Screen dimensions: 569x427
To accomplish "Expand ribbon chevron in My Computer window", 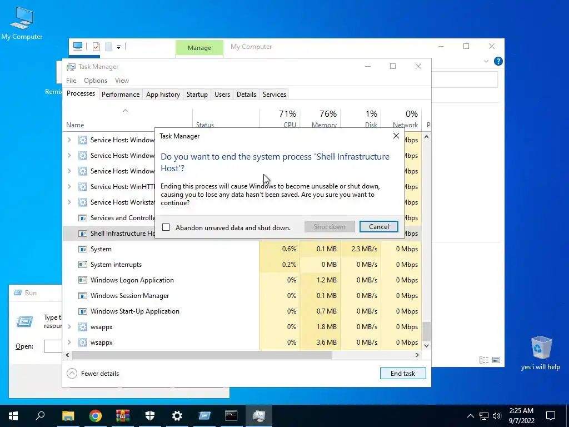I will pos(486,61).
